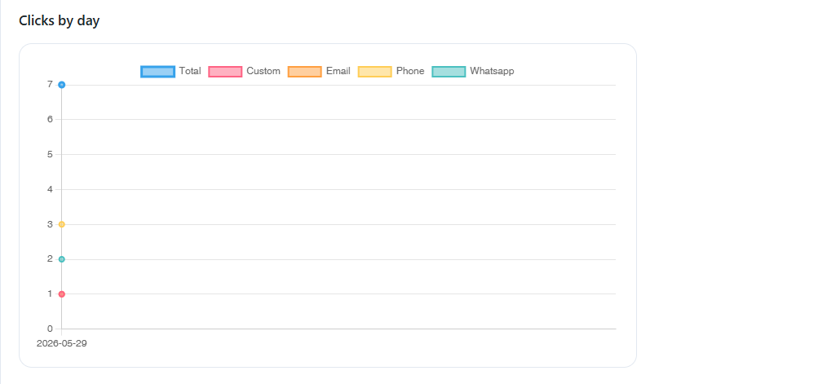Image resolution: width=827 pixels, height=384 pixels.
Task: Toggle the blue Total legend swatch
Action: [157, 71]
